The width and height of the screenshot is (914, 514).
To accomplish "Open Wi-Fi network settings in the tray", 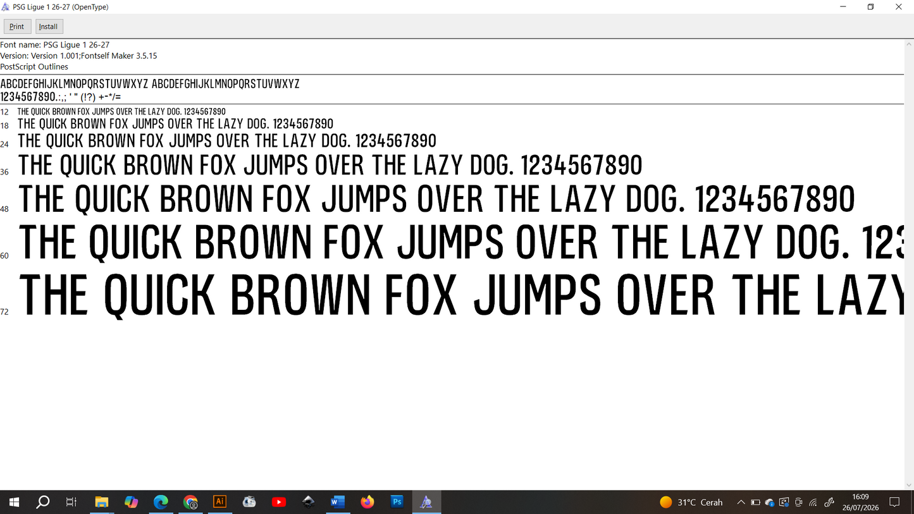I will 813,503.
